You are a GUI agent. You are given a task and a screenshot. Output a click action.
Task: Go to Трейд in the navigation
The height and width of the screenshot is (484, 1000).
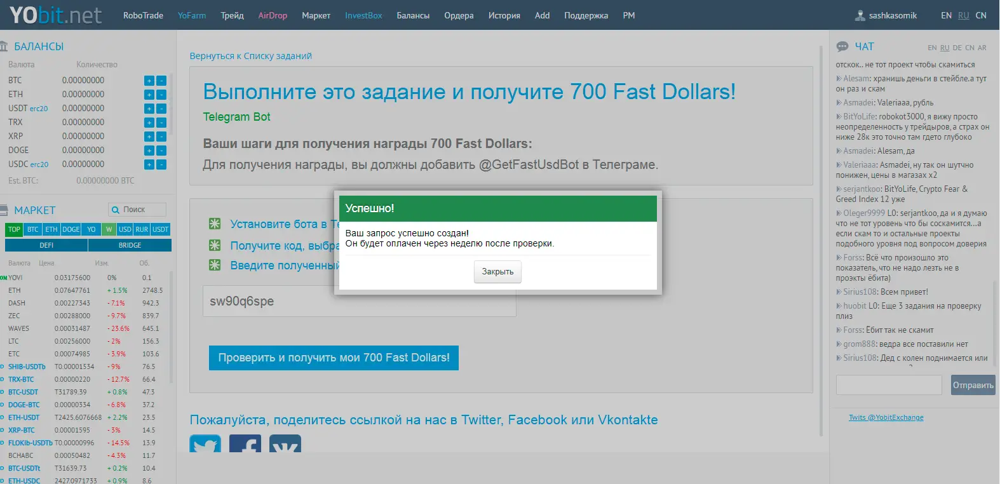click(x=232, y=15)
